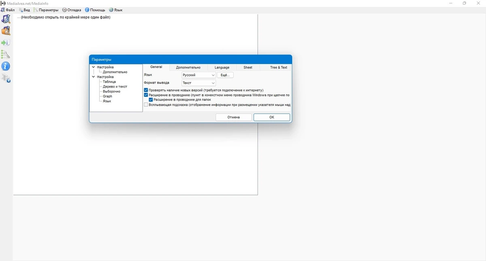Open the Текст output format dropdown
Image resolution: width=486 pixels, height=261 pixels.
(199, 83)
